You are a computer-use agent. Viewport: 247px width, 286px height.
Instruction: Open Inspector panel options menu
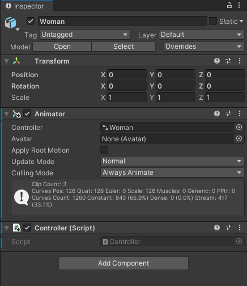tap(239, 5)
